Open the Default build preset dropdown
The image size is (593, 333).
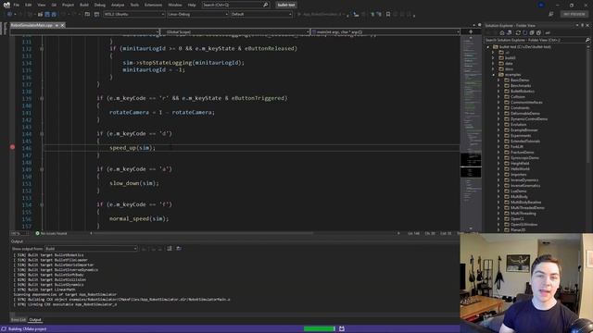pyautogui.click(x=261, y=15)
